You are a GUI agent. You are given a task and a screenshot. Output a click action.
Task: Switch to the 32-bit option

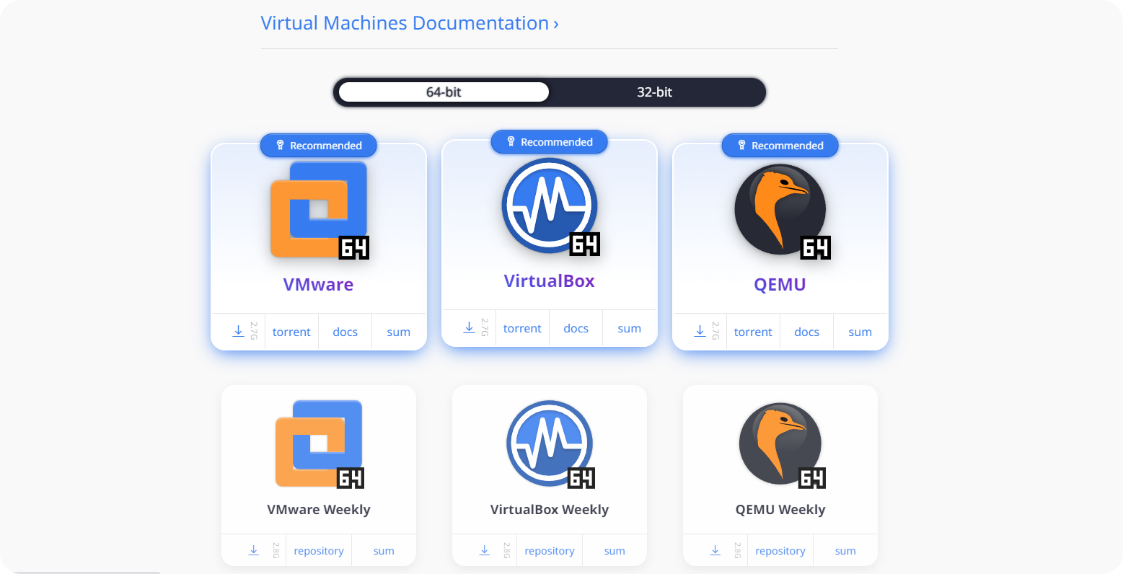coord(654,92)
